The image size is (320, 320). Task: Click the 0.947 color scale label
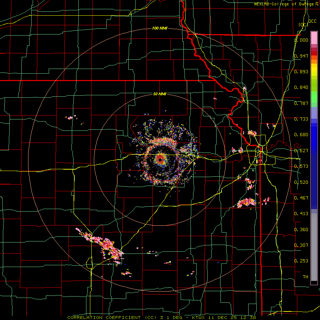click(301, 56)
